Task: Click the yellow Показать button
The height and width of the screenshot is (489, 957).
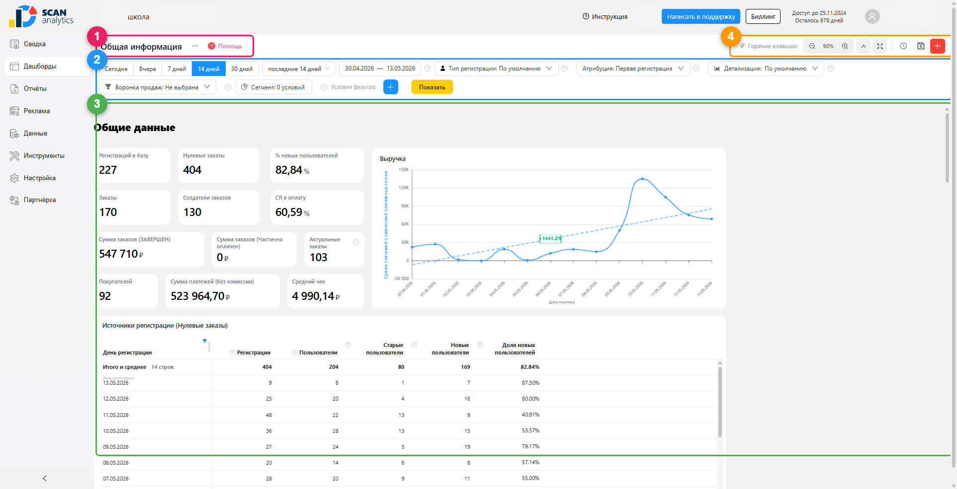Action: pyautogui.click(x=432, y=87)
